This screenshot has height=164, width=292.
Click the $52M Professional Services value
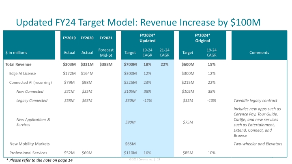69,153
